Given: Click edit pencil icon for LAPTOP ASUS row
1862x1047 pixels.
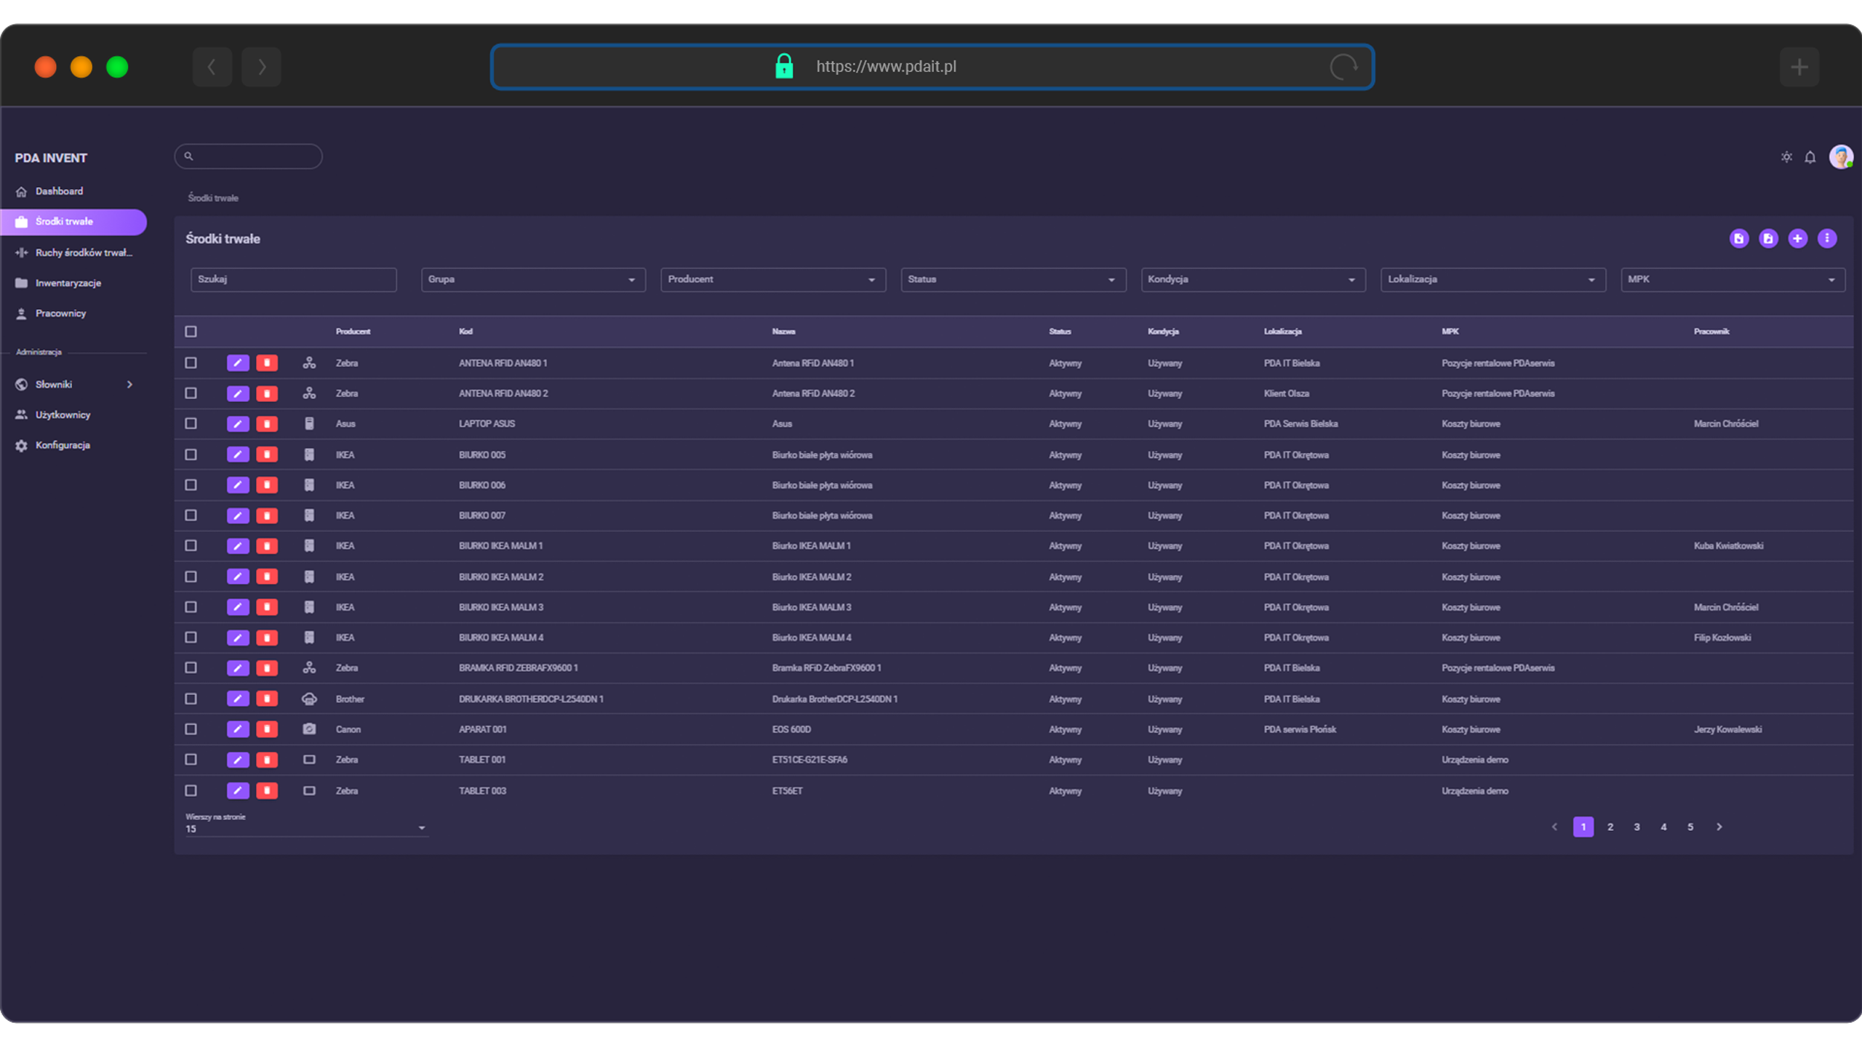Looking at the screenshot, I should (x=237, y=424).
